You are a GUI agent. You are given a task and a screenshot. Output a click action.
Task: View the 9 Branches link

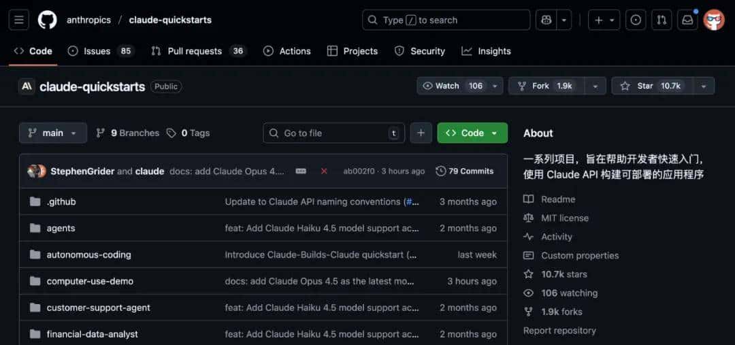pos(127,133)
